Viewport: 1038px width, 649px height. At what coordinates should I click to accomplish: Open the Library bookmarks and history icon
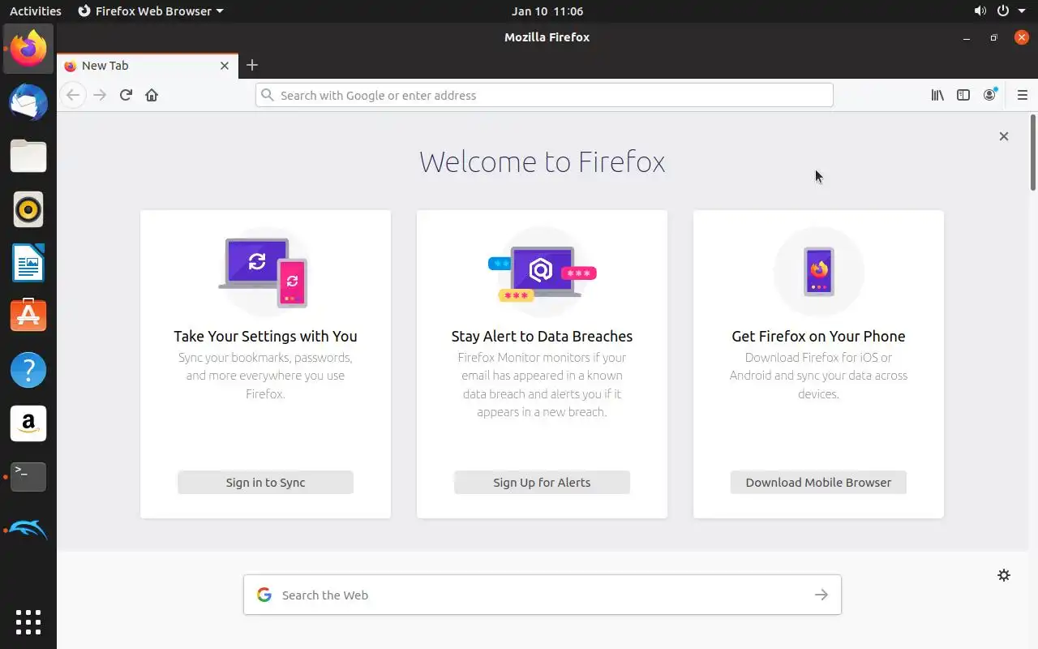937,95
